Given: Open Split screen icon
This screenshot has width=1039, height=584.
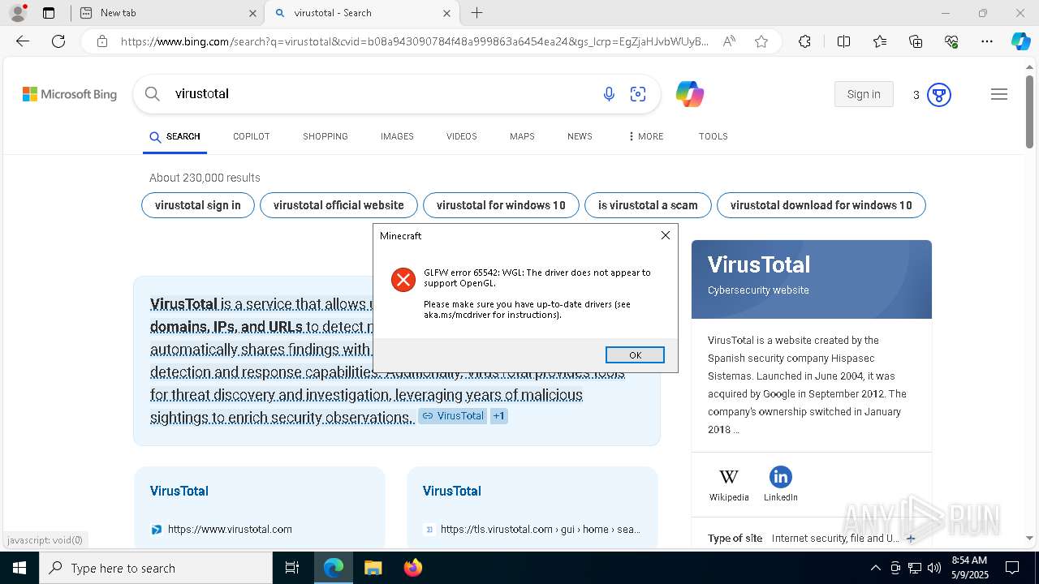Looking at the screenshot, I should point(843,41).
